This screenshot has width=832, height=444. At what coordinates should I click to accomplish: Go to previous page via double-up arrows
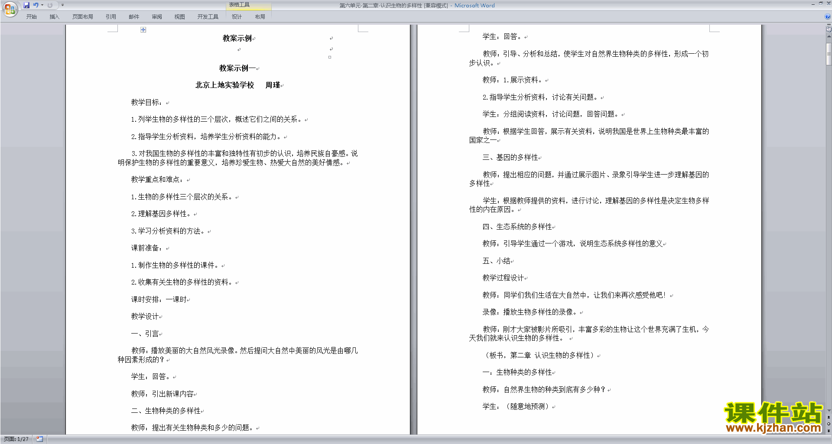[x=829, y=417]
